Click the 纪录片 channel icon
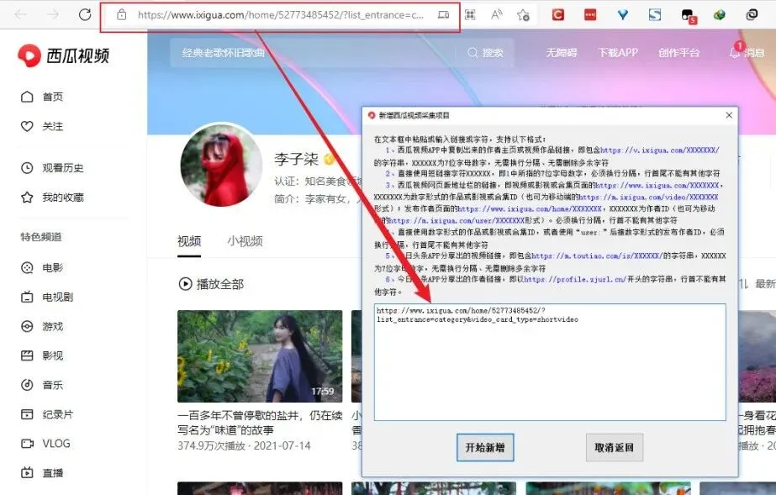Image resolution: width=776 pixels, height=495 pixels. (x=27, y=414)
